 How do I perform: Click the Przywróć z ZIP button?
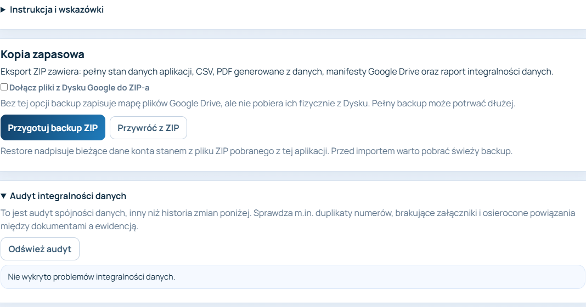tap(148, 128)
